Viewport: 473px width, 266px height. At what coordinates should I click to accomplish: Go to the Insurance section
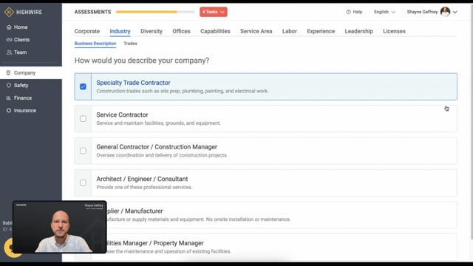point(24,111)
